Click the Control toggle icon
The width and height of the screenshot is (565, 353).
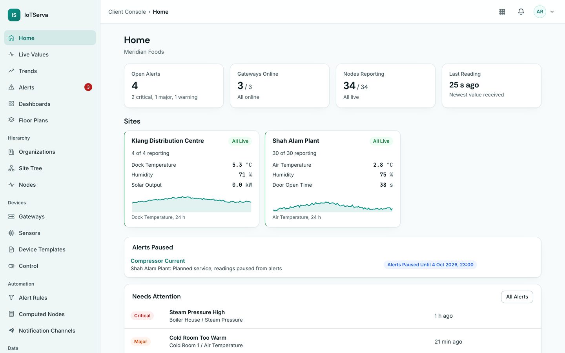(11, 266)
